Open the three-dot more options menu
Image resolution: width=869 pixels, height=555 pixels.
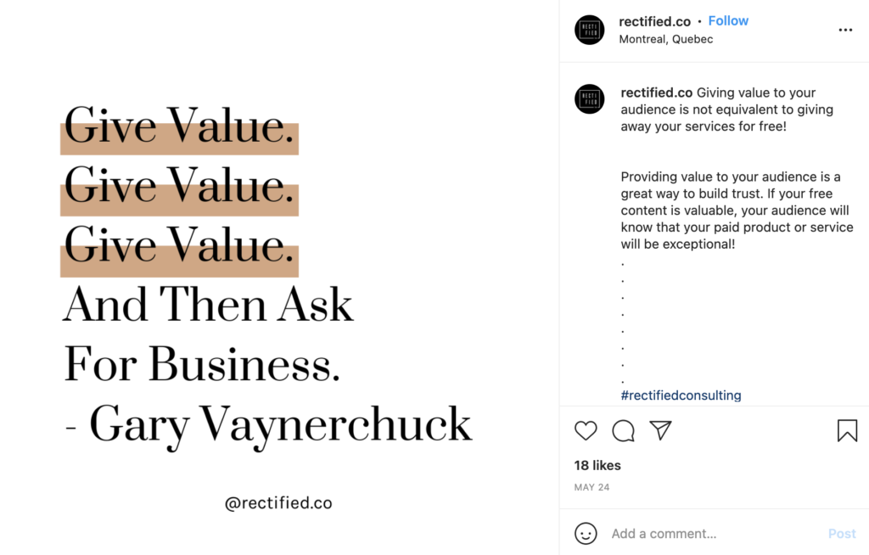coord(845,30)
